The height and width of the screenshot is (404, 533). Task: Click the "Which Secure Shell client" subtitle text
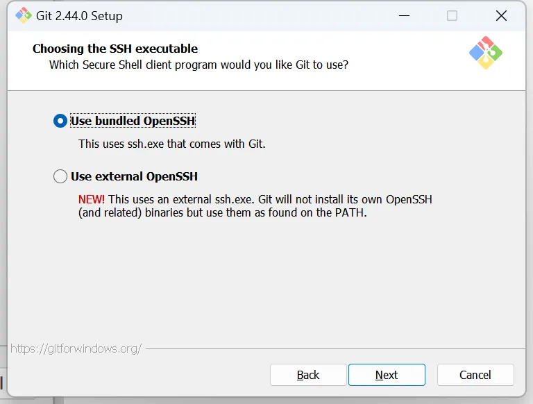pyautogui.click(x=198, y=65)
